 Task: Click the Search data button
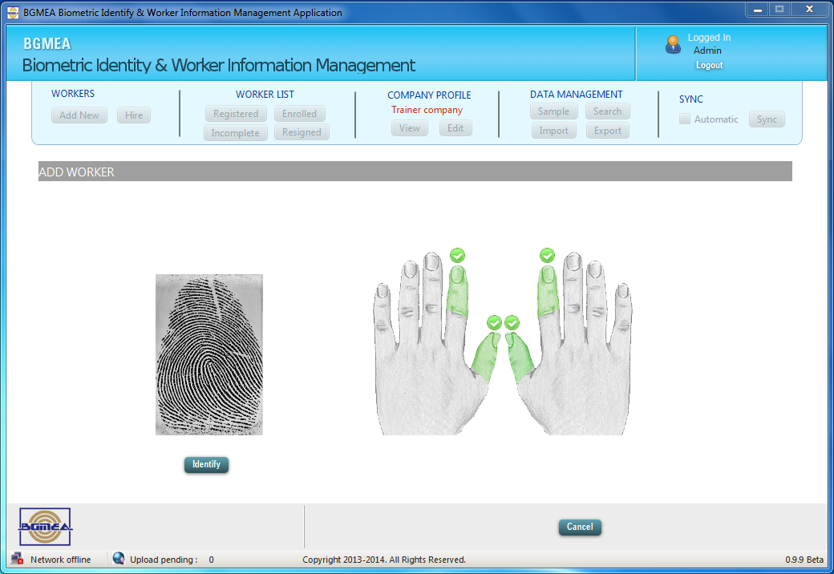pyautogui.click(x=607, y=111)
